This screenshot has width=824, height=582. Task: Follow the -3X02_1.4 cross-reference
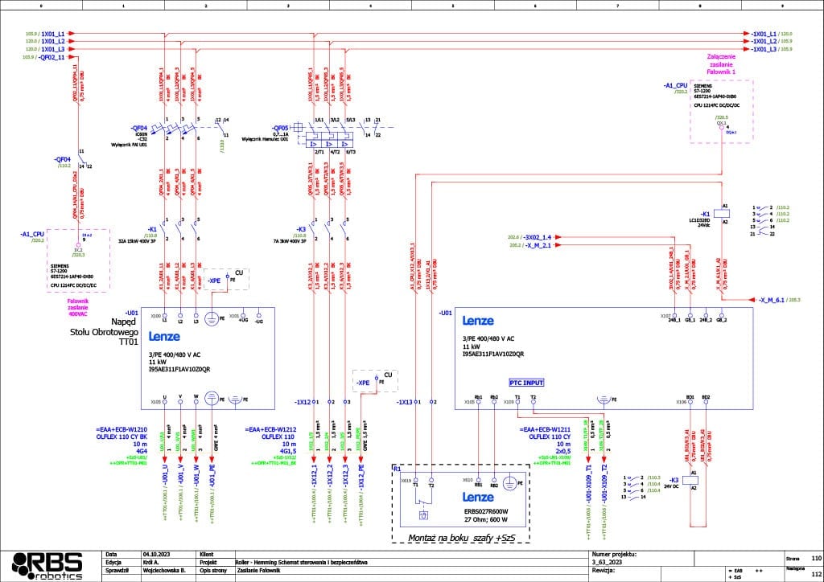point(535,238)
